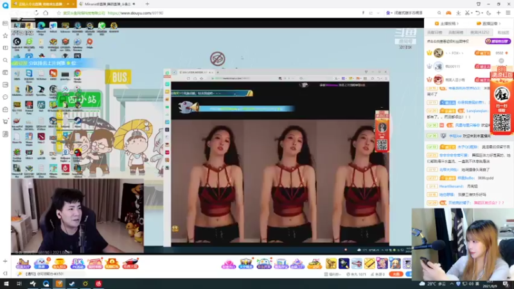Switch to 贡献周榜 tab
The image size is (514, 289).
click(x=456, y=33)
